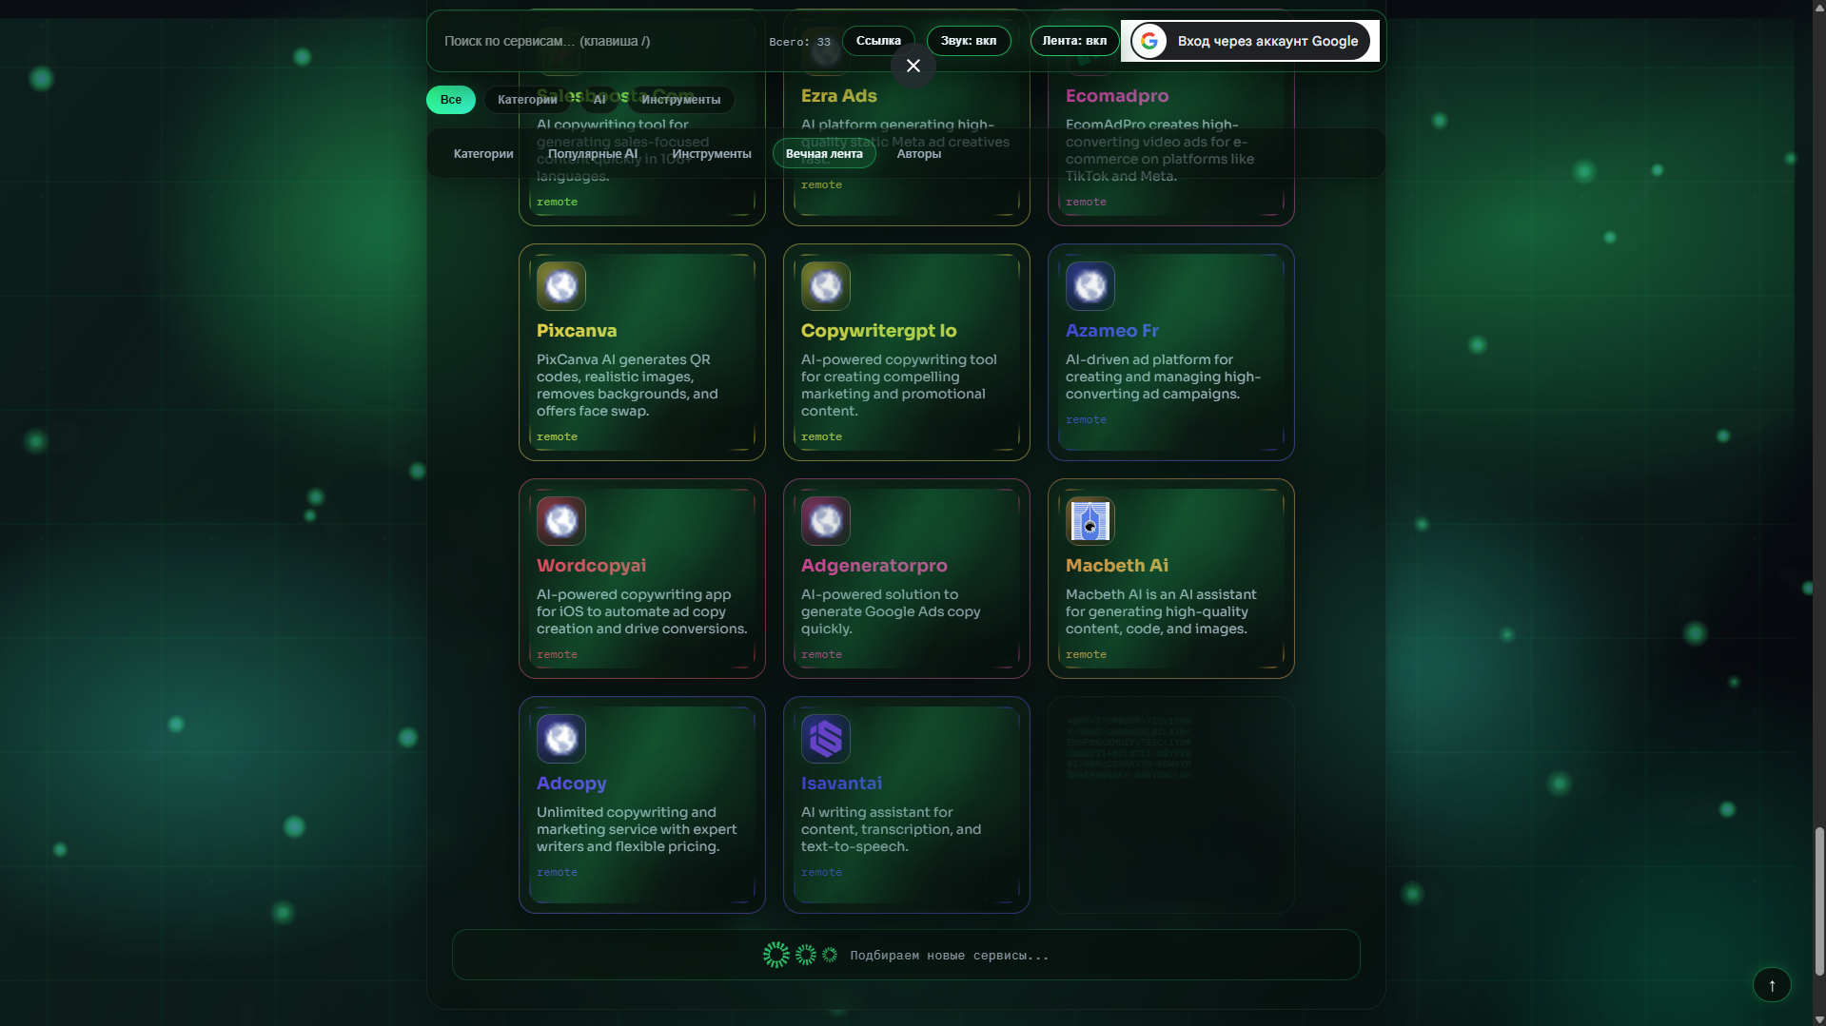
Task: Click the Isavantai purple logo icon
Action: click(x=825, y=739)
